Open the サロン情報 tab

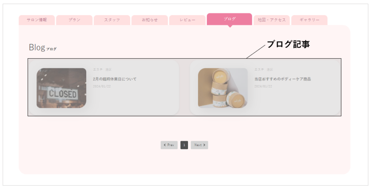tap(37, 20)
